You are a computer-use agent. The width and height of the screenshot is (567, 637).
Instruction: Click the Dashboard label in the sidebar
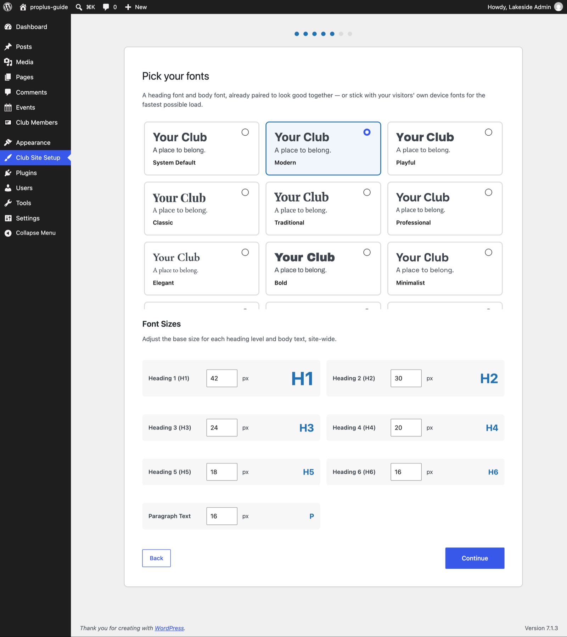pos(32,27)
